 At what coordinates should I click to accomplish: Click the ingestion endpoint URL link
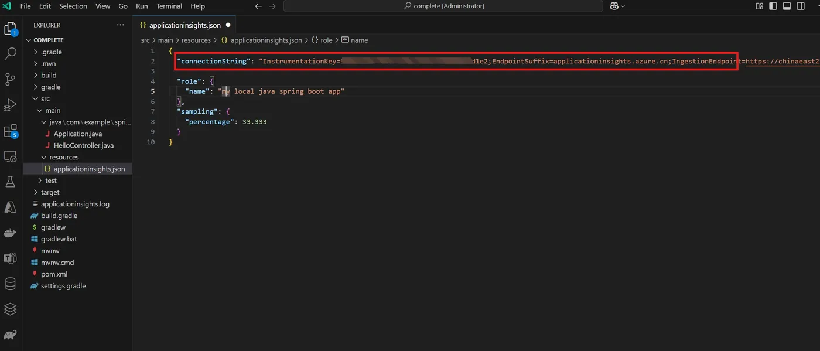click(x=783, y=61)
